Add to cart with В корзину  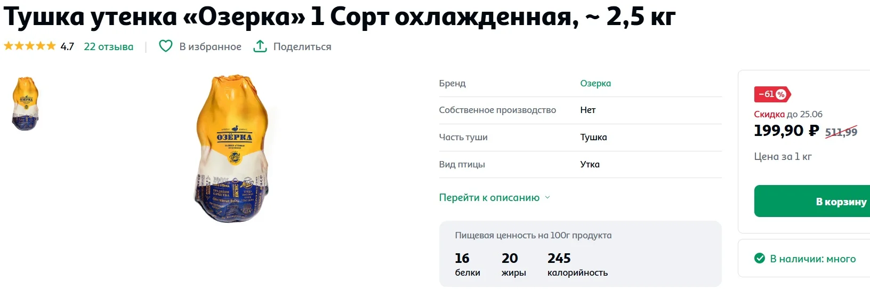click(x=812, y=202)
